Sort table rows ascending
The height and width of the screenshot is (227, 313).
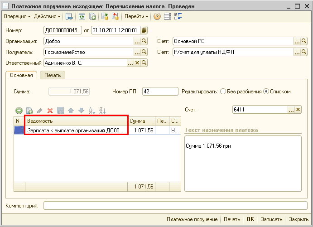point(91,111)
